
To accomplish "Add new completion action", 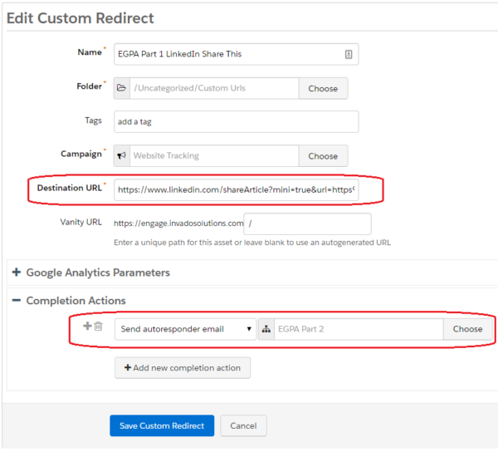I will point(183,368).
